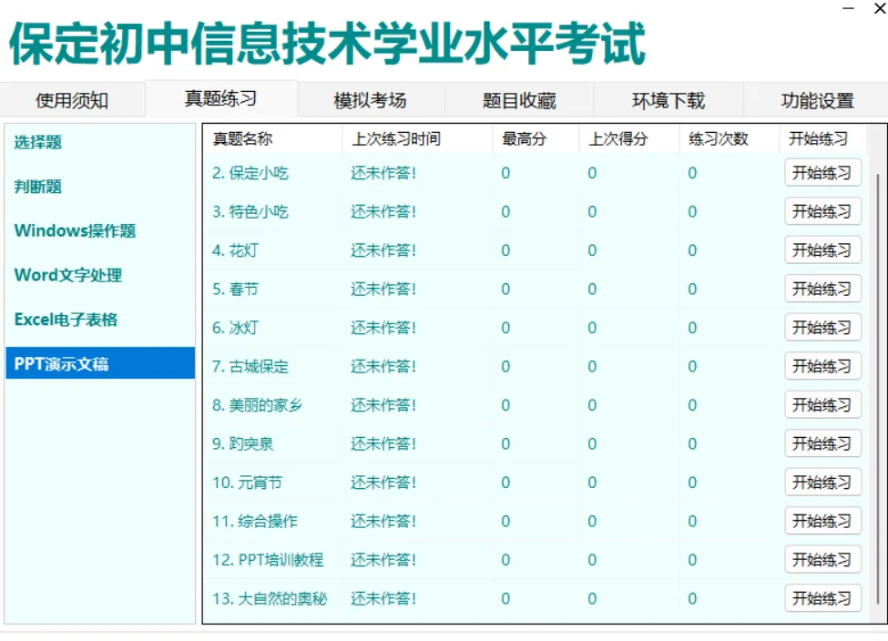This screenshot has width=888, height=641.
Task: Start the PPT培训教程 exercise
Action: pyautogui.click(x=822, y=560)
